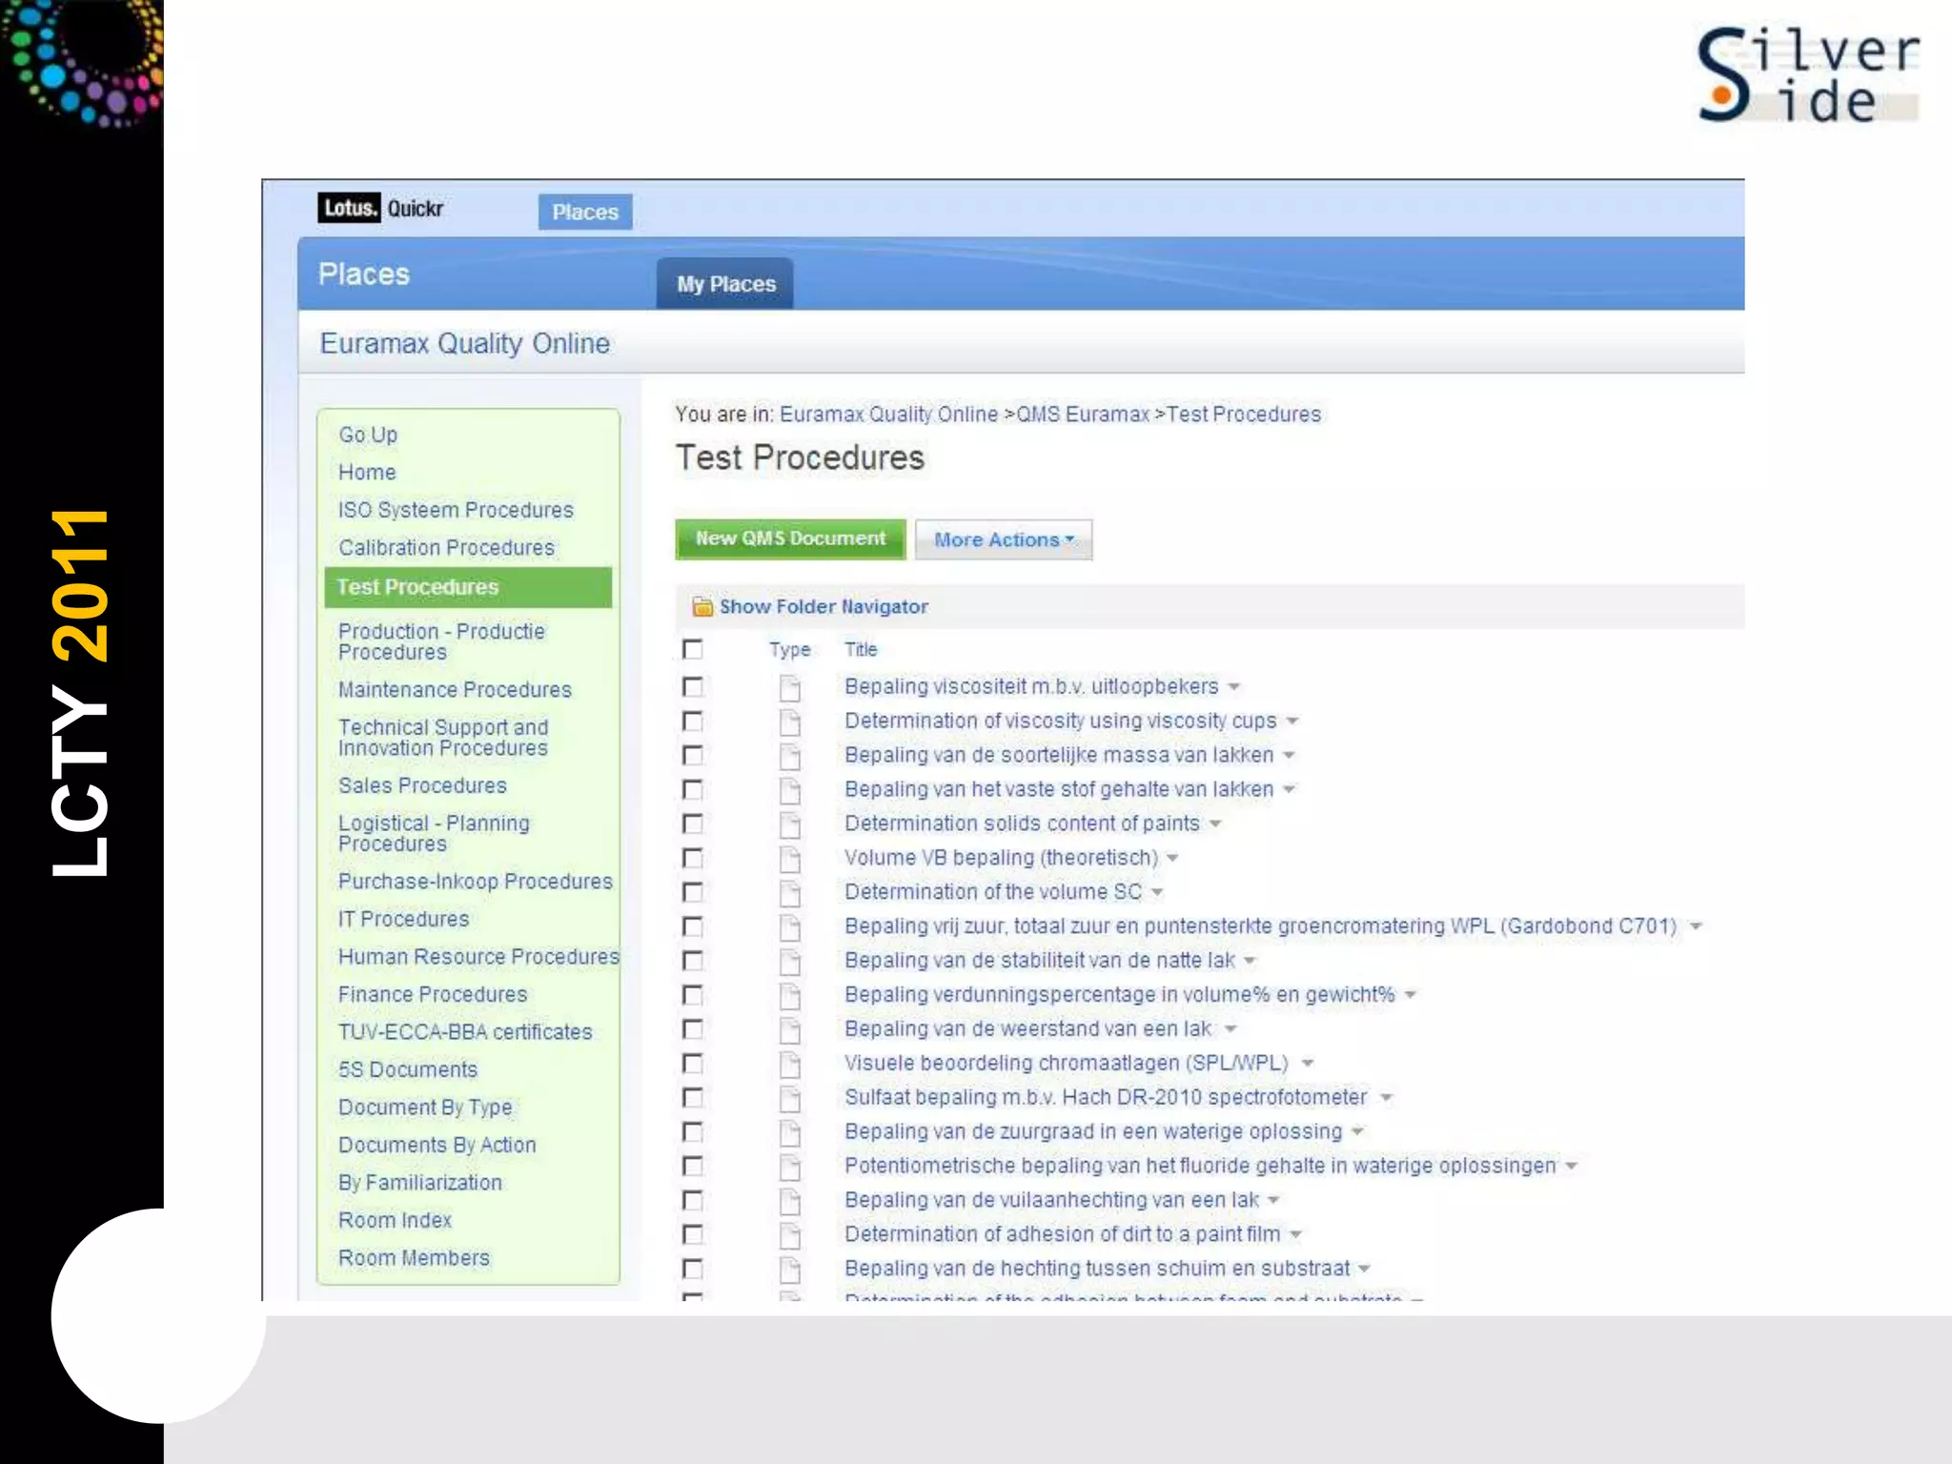Screen dimensions: 1952x1464
Task: Open Calibration Procedures in the sidebar menu
Action: tap(446, 548)
